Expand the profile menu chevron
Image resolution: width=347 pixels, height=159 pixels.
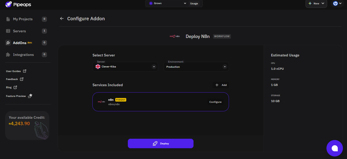(341, 3)
